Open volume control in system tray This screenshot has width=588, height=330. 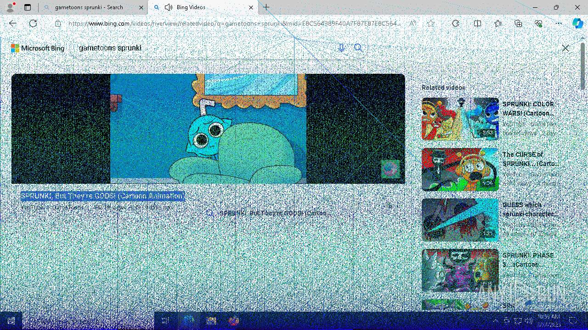click(x=528, y=321)
